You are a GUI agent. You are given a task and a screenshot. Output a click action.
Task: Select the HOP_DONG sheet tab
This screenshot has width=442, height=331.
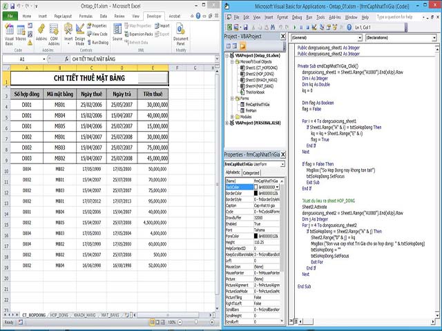[x=59, y=315]
